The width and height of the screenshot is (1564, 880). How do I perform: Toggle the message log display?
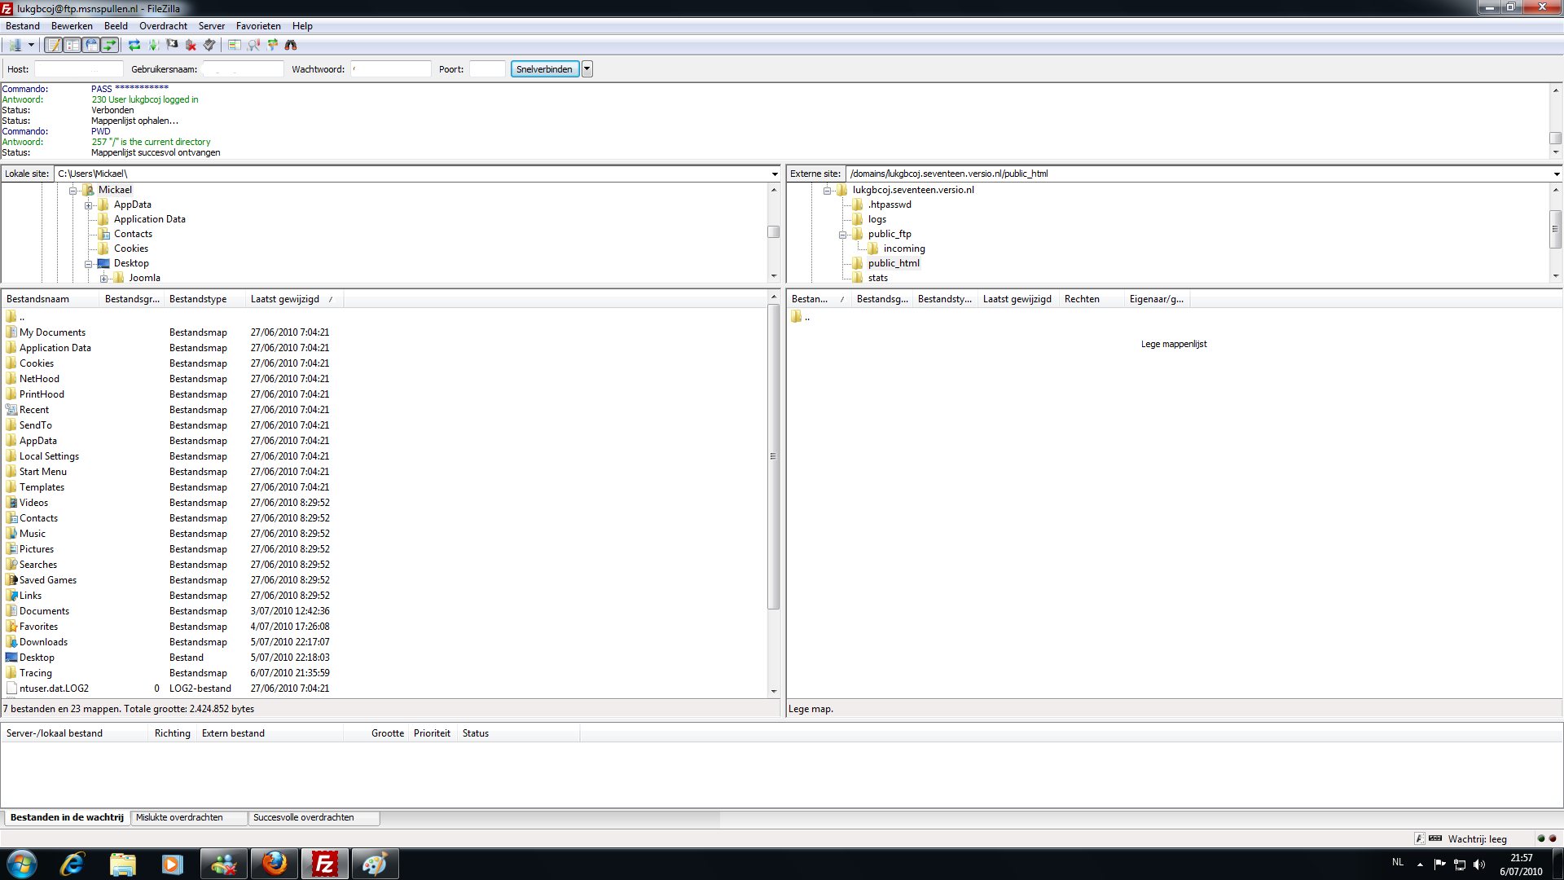click(54, 46)
